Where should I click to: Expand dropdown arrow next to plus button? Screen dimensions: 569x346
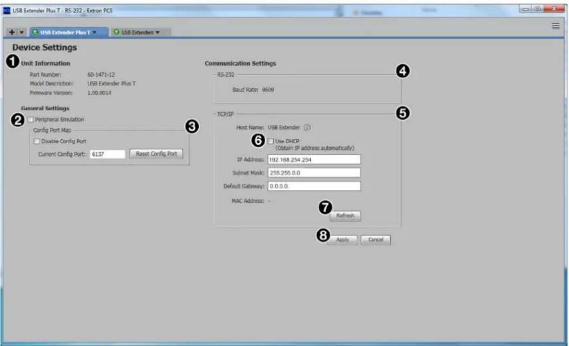click(x=21, y=32)
